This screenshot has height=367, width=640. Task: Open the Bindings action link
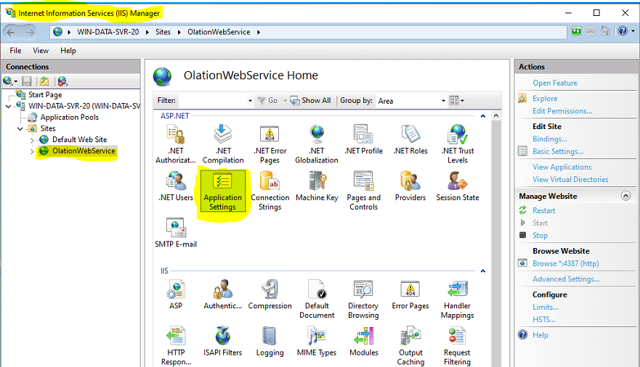click(549, 139)
